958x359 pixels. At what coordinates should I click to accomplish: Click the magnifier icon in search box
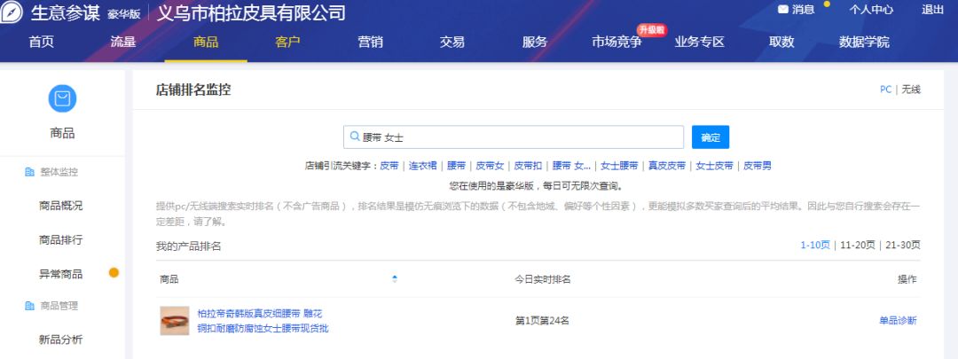tap(355, 137)
